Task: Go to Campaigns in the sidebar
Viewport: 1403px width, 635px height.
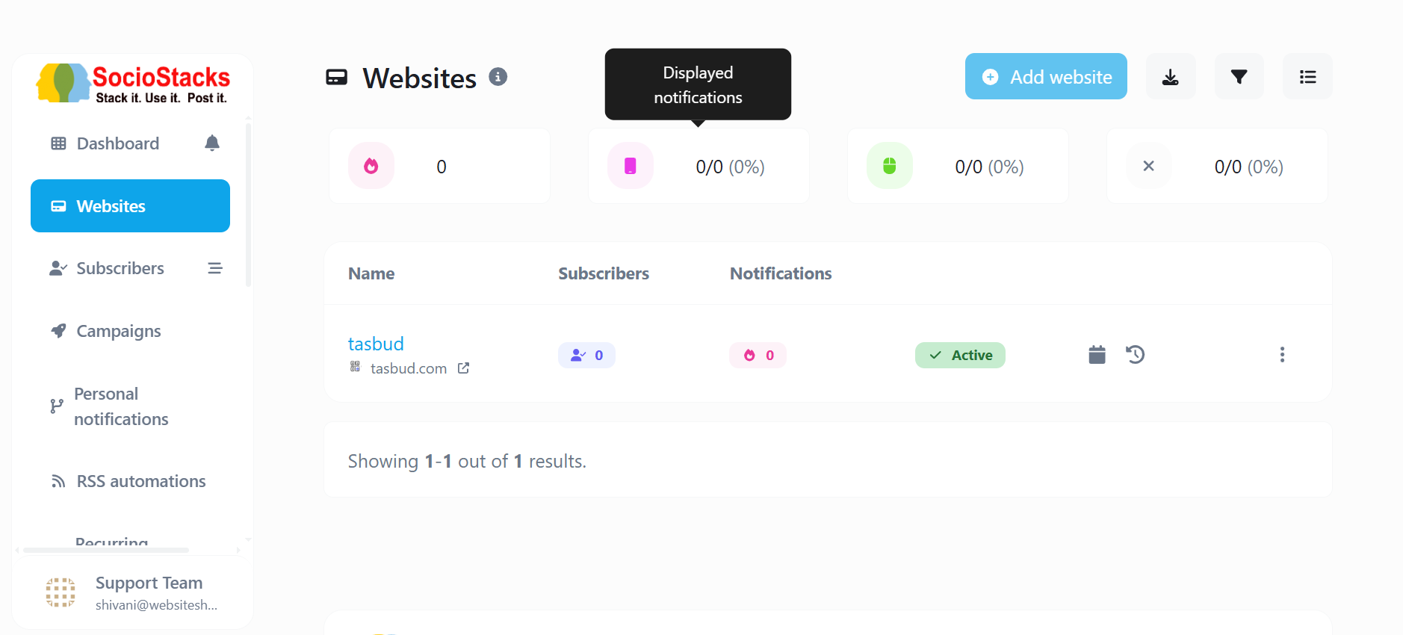Action: [119, 331]
